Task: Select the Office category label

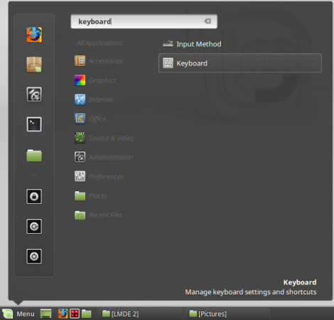Action: (x=97, y=119)
